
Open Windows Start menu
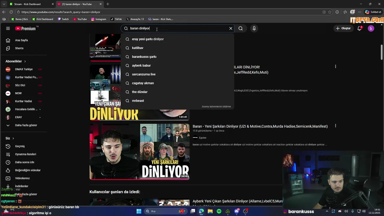click(x=139, y=211)
